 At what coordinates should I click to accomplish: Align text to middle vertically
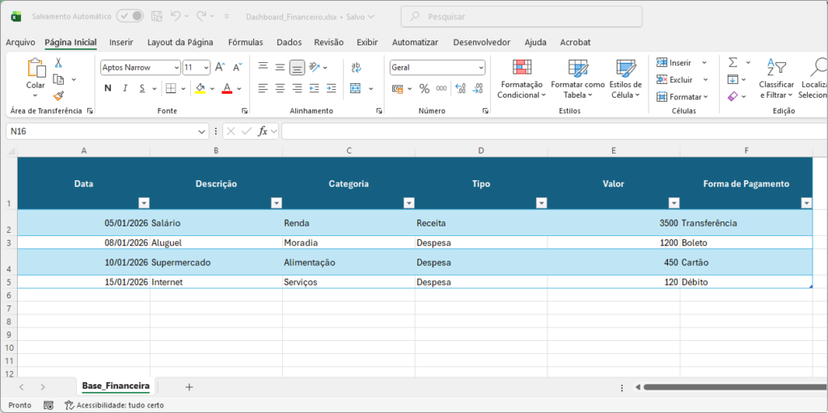click(x=280, y=67)
